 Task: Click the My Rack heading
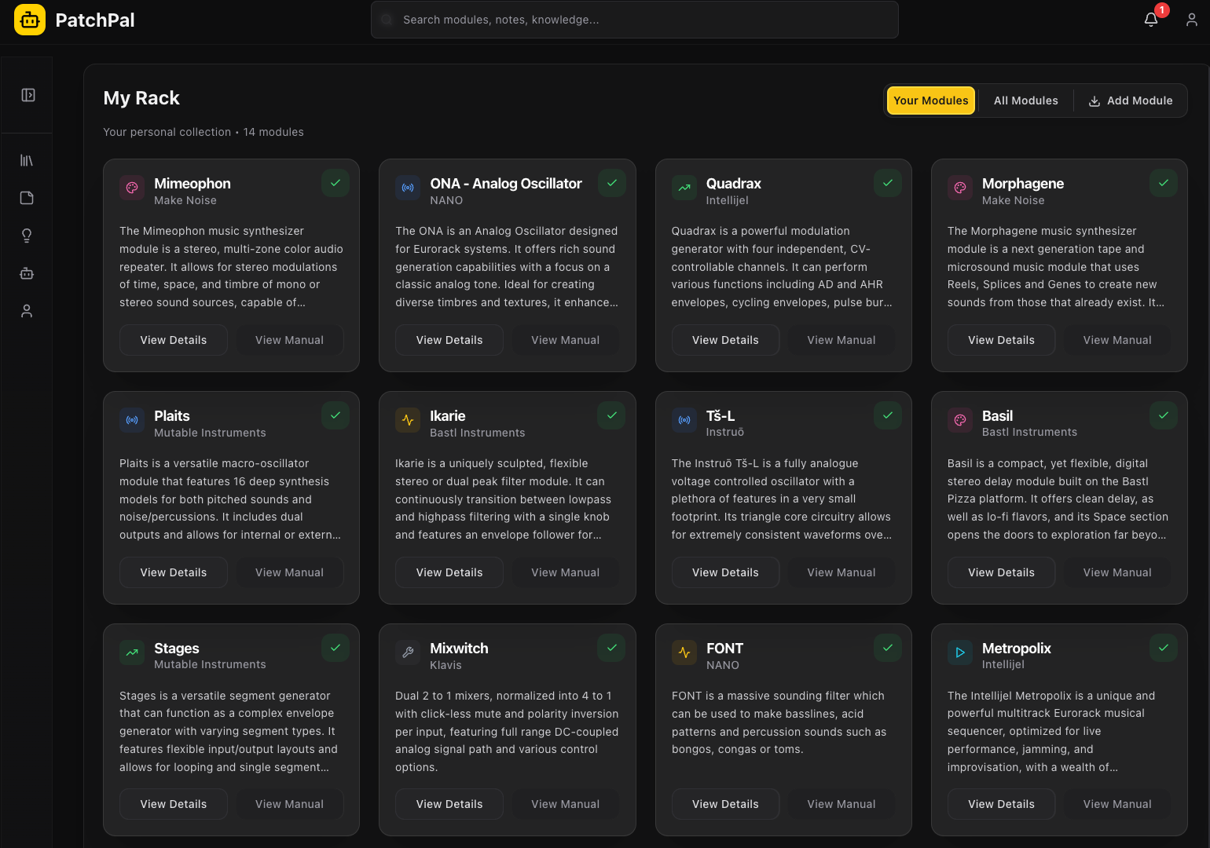[x=141, y=98]
